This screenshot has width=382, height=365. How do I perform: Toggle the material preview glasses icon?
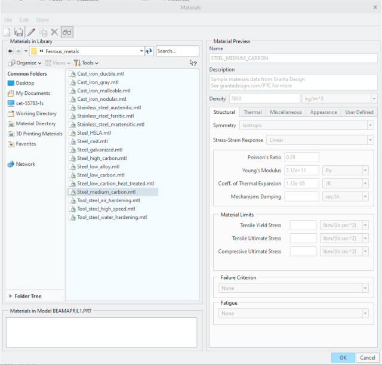coord(67,32)
